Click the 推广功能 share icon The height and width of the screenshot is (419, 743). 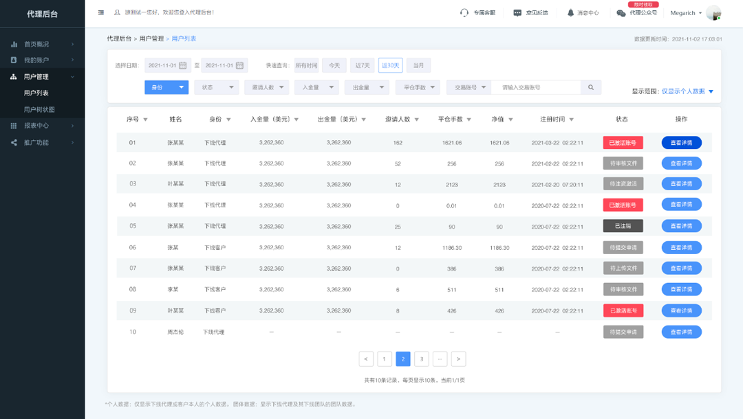[14, 142]
